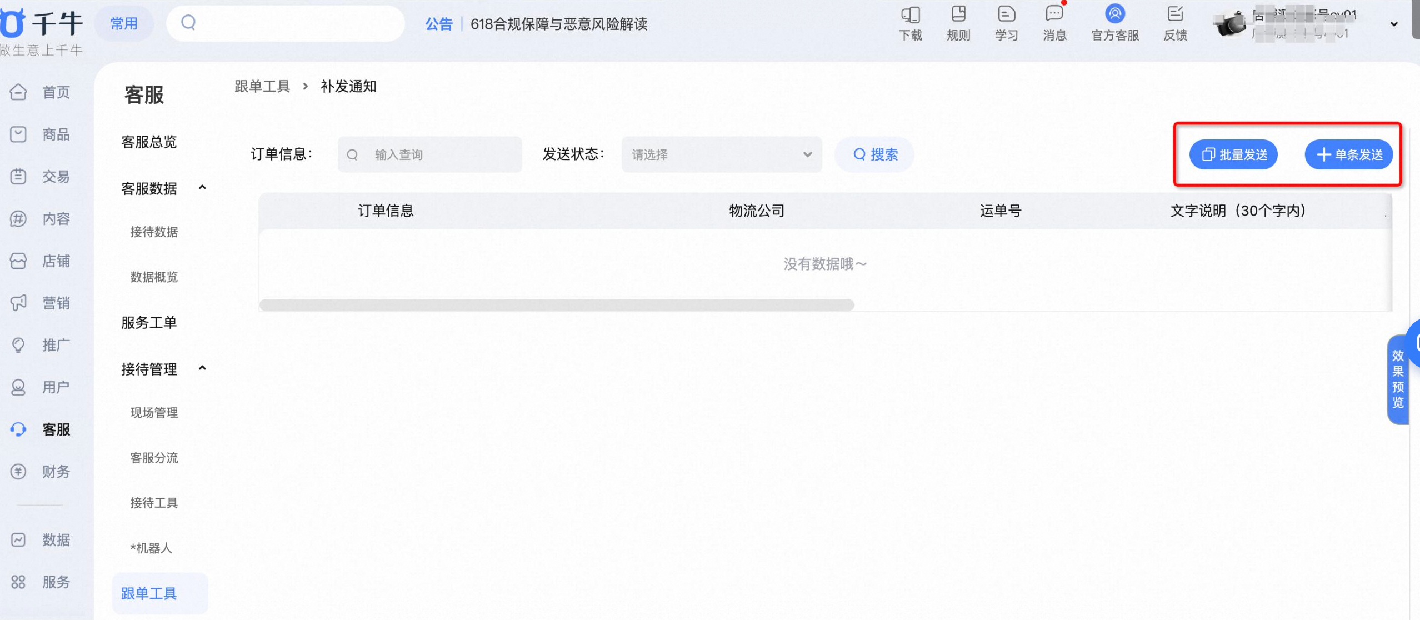Open the 交易 transactions sidebar icon
The image size is (1420, 620).
(18, 176)
